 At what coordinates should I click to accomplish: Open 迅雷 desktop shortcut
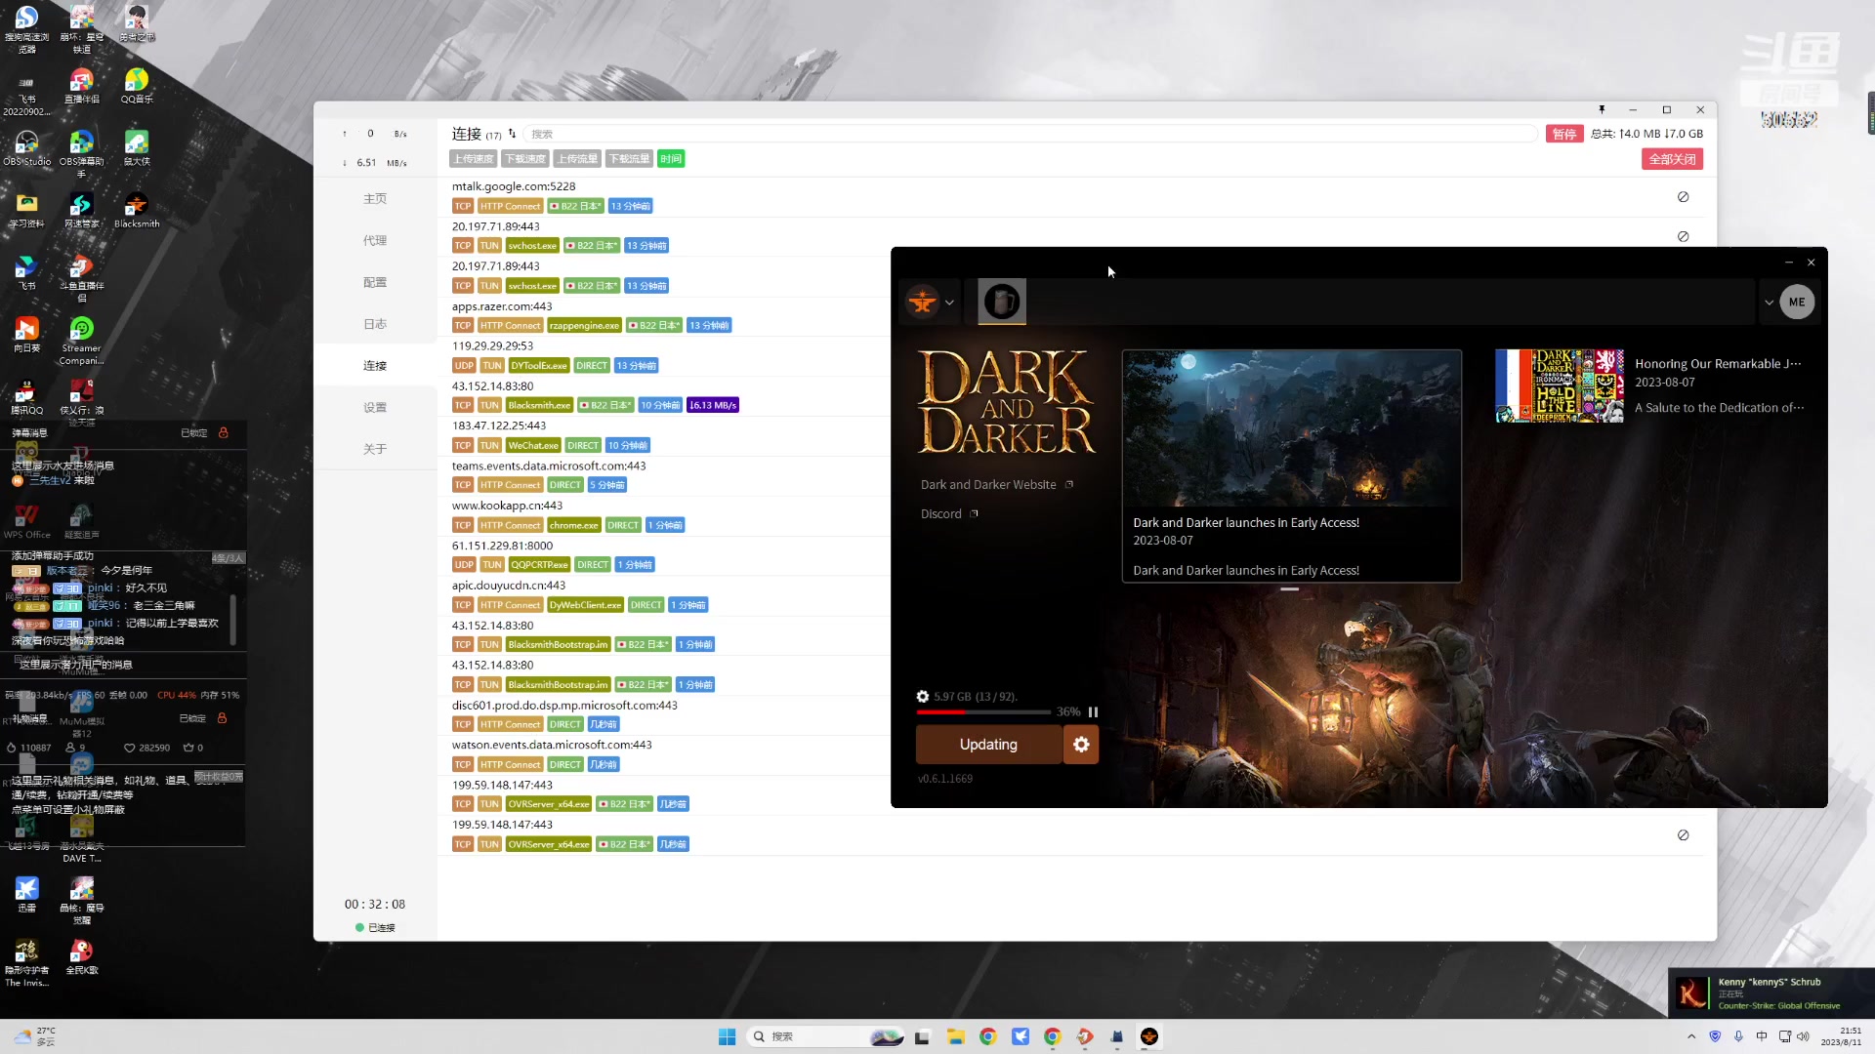26,894
